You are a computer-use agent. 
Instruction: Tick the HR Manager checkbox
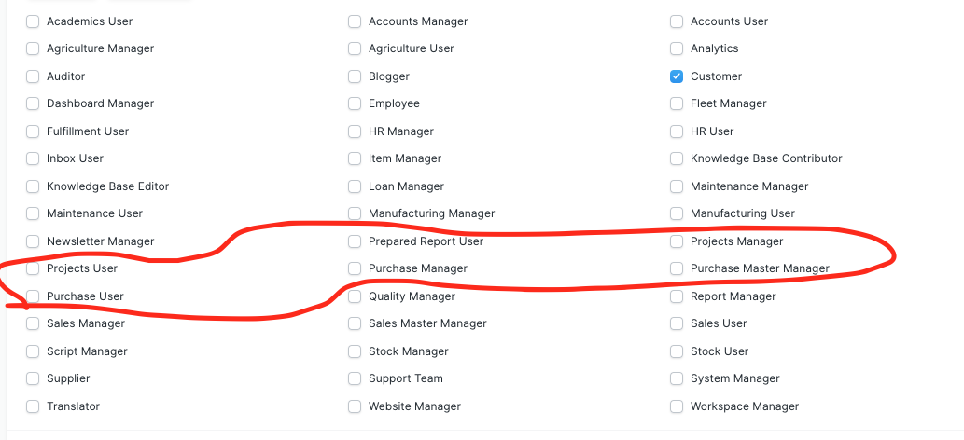(354, 131)
